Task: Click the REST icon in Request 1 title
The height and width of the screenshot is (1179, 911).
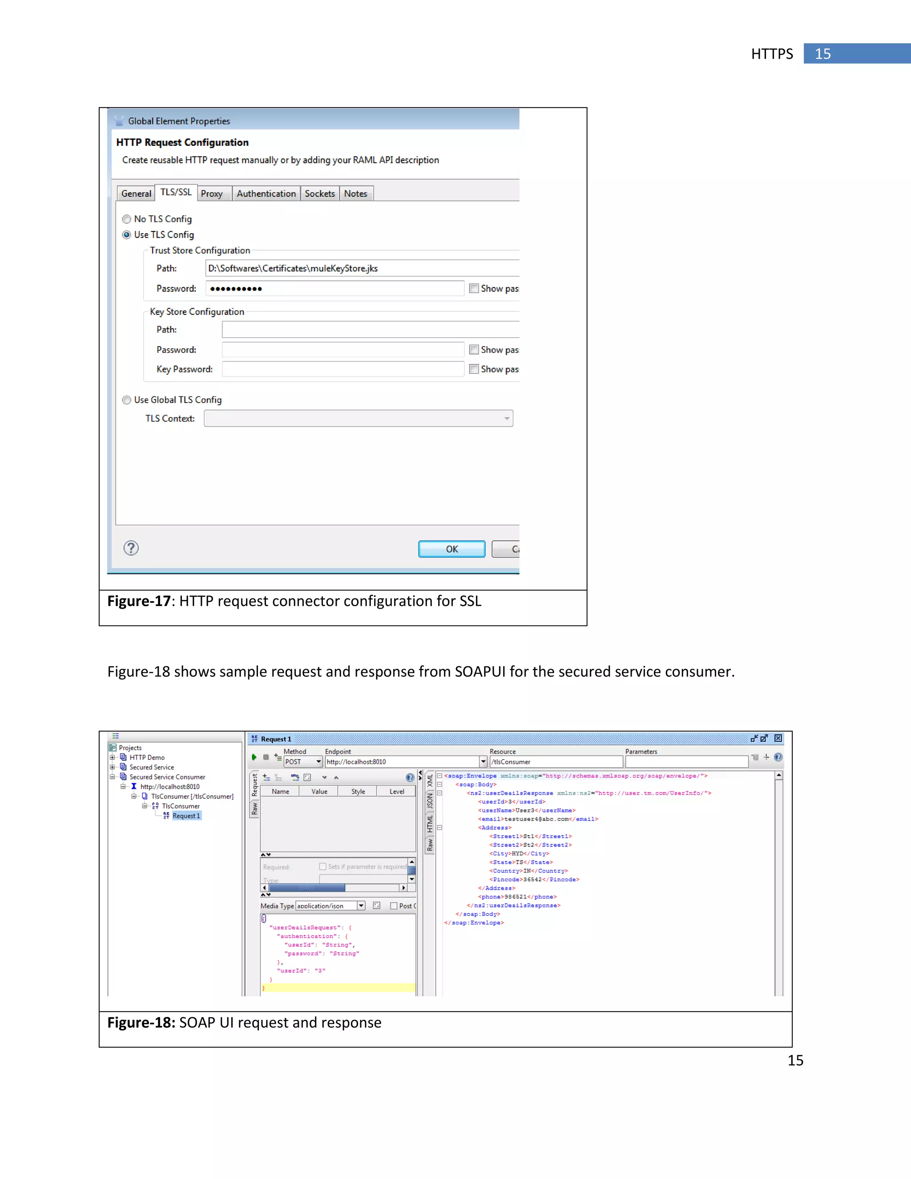Action: coord(254,739)
